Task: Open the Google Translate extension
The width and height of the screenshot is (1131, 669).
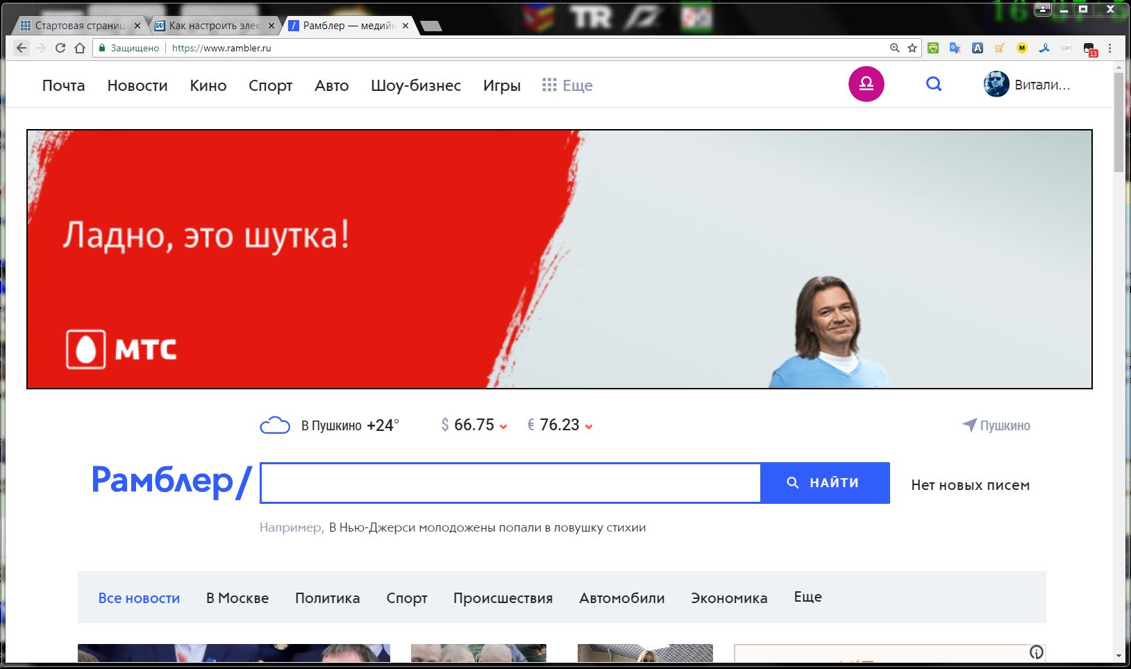Action: coord(955,48)
